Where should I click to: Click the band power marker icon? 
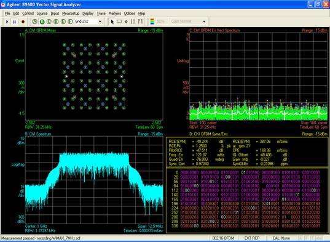(133, 22)
